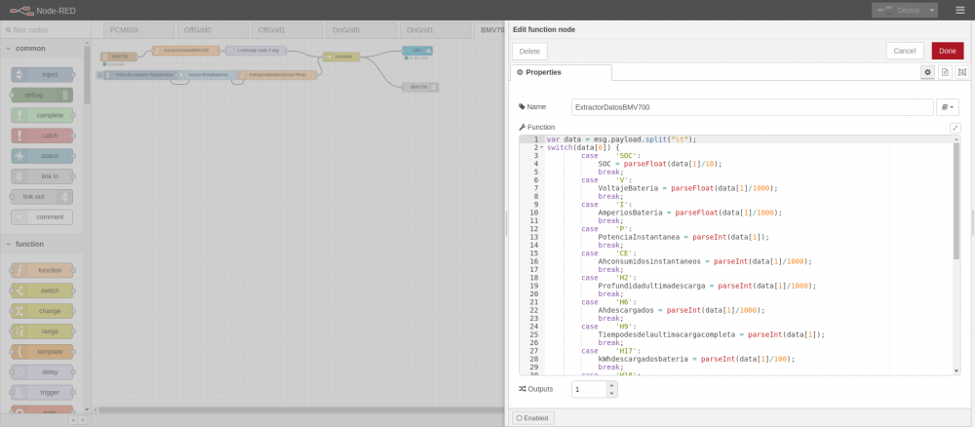Select the range node in the palette
The width and height of the screenshot is (975, 427).
coord(42,331)
